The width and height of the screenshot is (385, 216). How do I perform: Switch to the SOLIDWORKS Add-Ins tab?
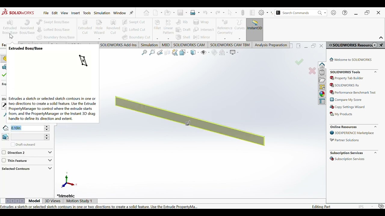point(118,45)
